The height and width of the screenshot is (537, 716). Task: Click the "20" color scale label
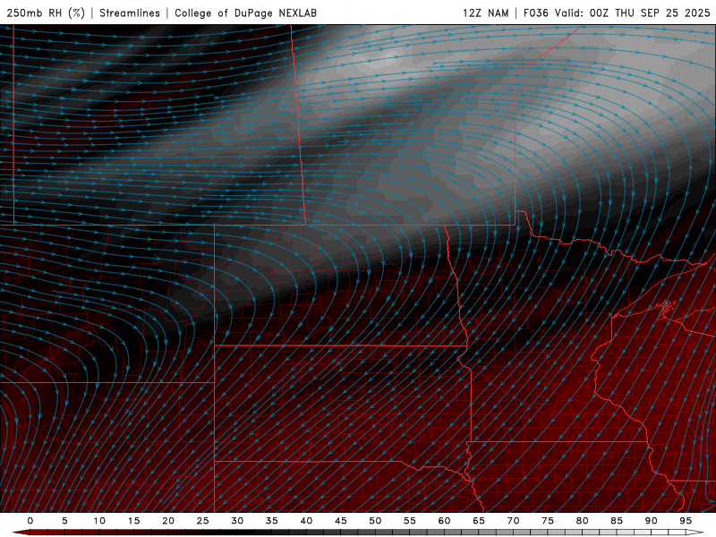pos(168,521)
